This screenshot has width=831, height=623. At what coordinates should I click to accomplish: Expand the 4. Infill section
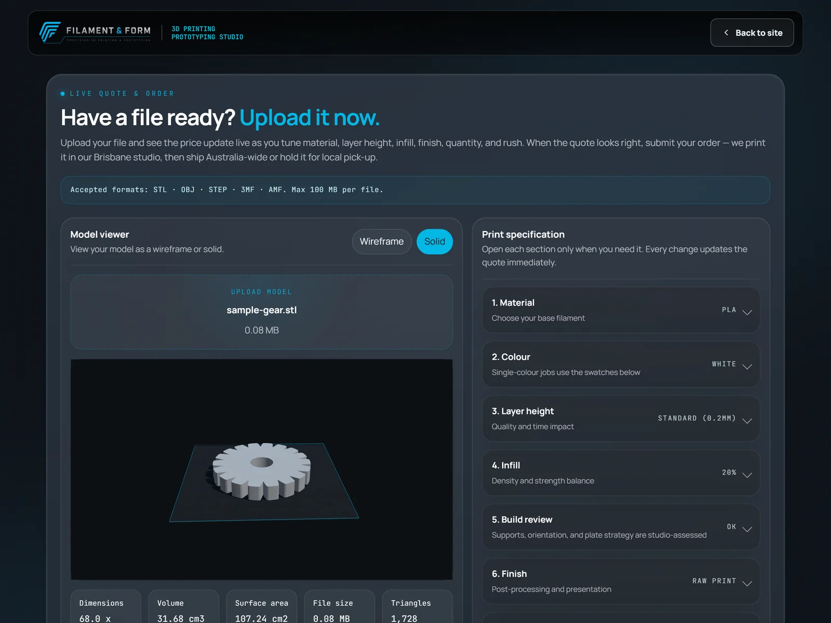click(621, 473)
